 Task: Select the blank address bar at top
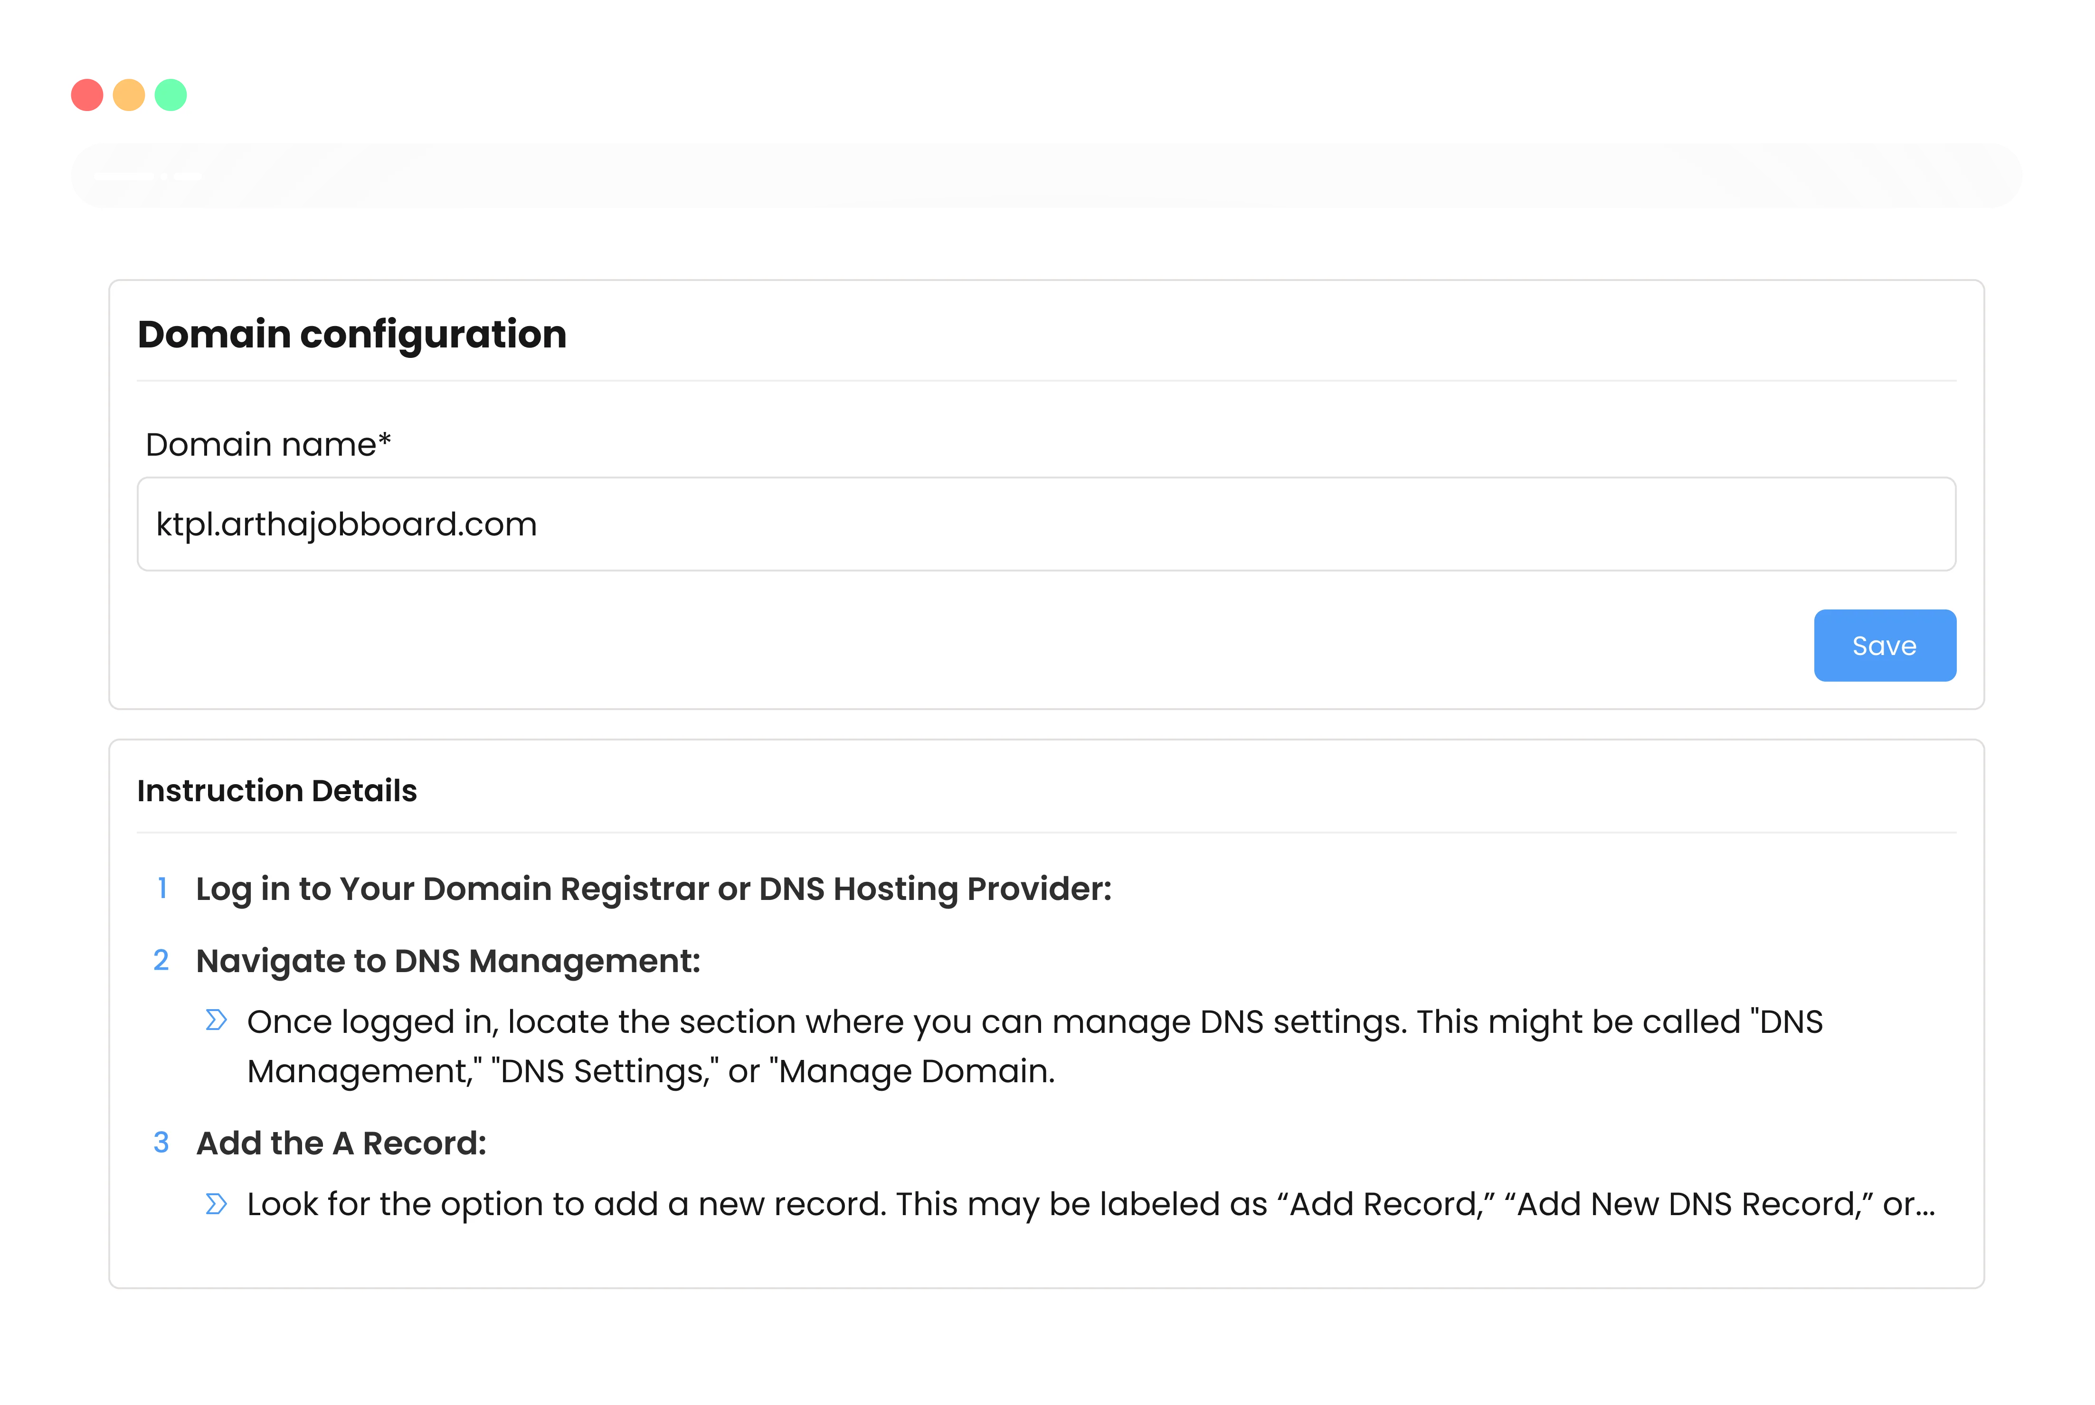tap(1046, 176)
